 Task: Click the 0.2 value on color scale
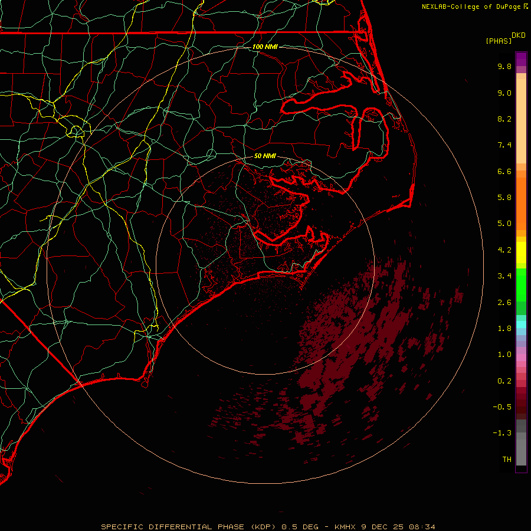504,381
